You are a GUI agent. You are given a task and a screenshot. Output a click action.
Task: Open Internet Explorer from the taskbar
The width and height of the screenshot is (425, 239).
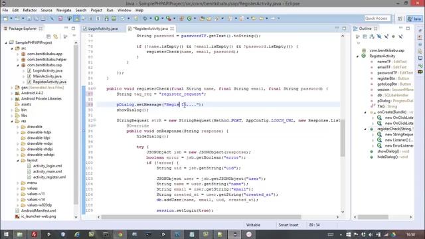[x=77, y=234]
